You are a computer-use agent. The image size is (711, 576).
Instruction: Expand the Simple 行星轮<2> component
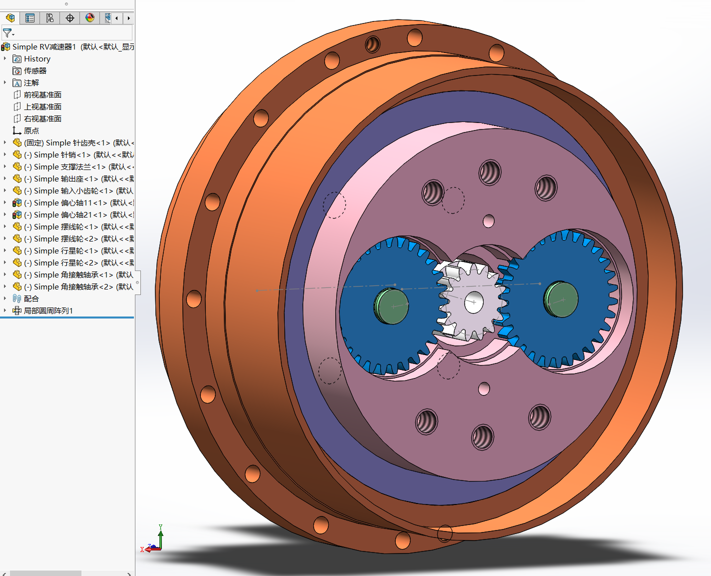[x=5, y=262]
